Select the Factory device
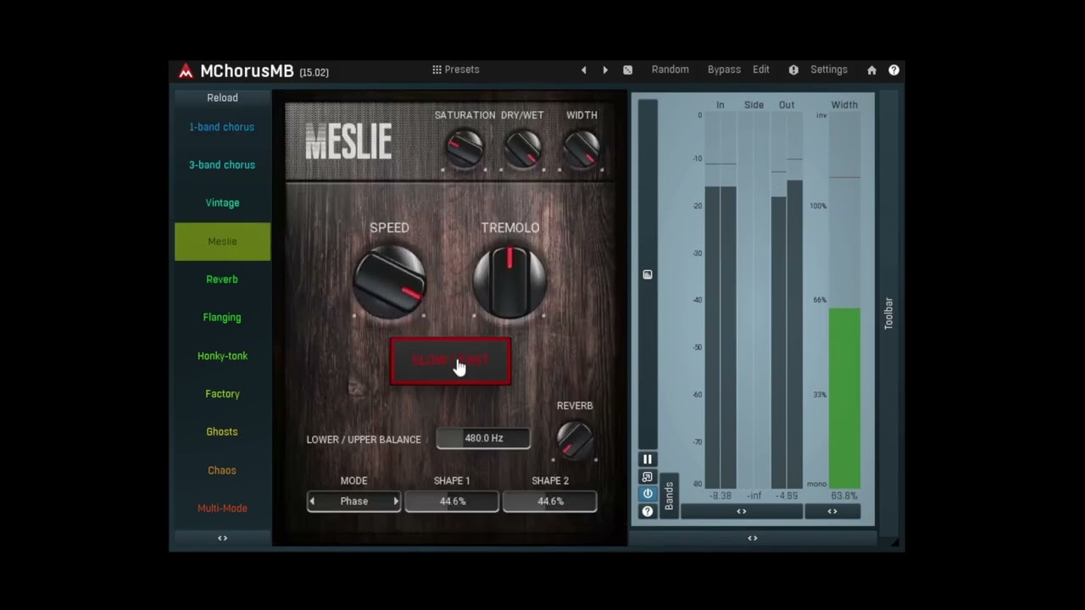Viewport: 1085px width, 610px height. pyautogui.click(x=222, y=394)
